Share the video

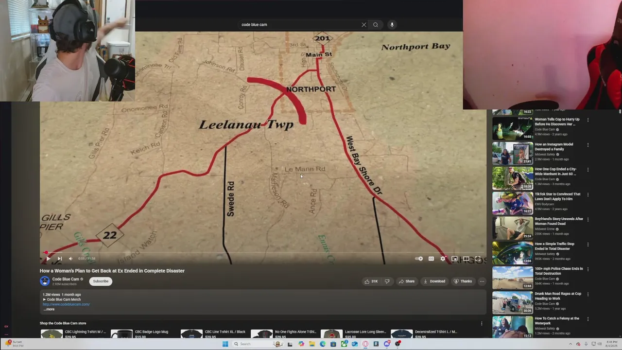(407, 281)
